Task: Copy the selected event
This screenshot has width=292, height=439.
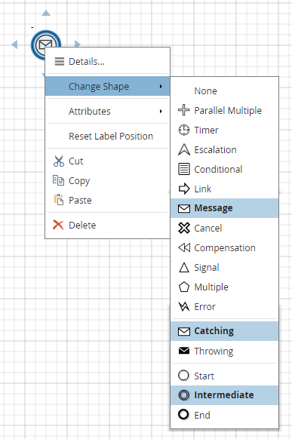Action: 107,180
